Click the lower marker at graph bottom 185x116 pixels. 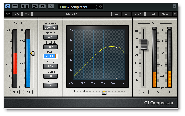pyautogui.click(x=116, y=78)
